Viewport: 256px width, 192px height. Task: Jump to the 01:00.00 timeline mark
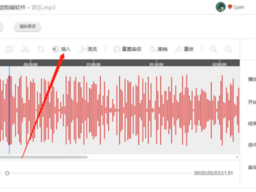point(94,64)
